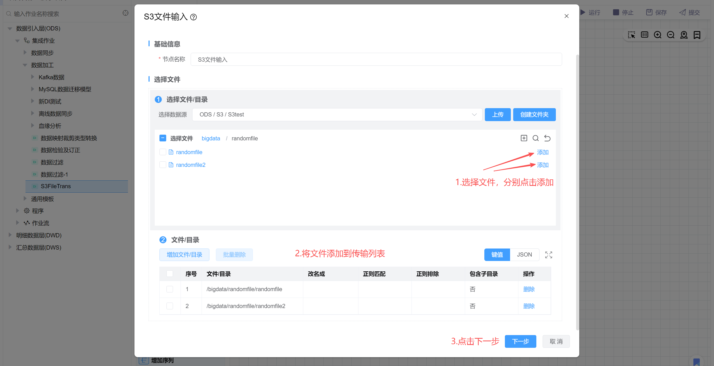The height and width of the screenshot is (366, 714).
Task: Switch to the JSON tab
Action: tap(524, 254)
